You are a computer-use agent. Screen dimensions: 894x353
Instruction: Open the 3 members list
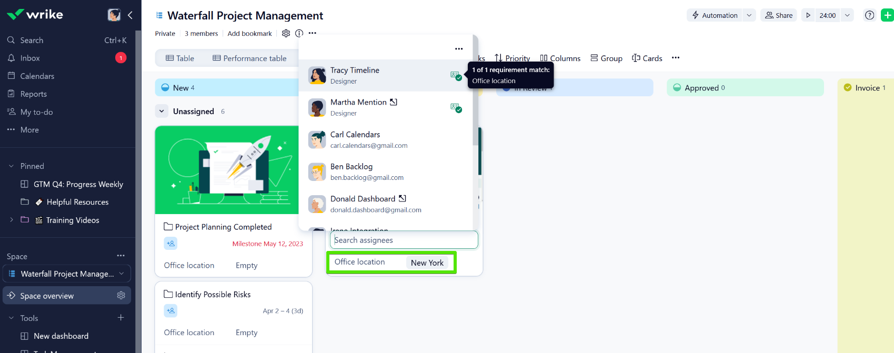click(201, 33)
